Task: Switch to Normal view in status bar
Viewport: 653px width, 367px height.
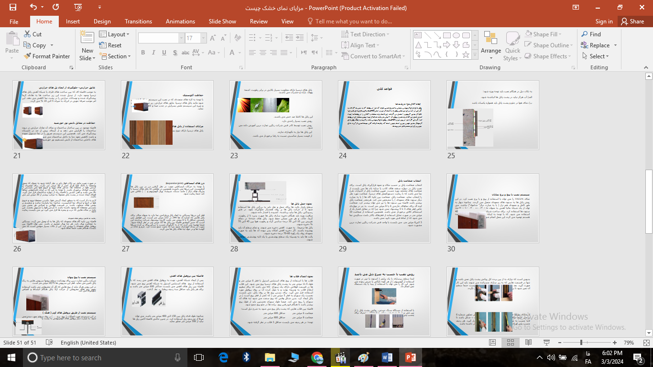Action: coord(492,343)
